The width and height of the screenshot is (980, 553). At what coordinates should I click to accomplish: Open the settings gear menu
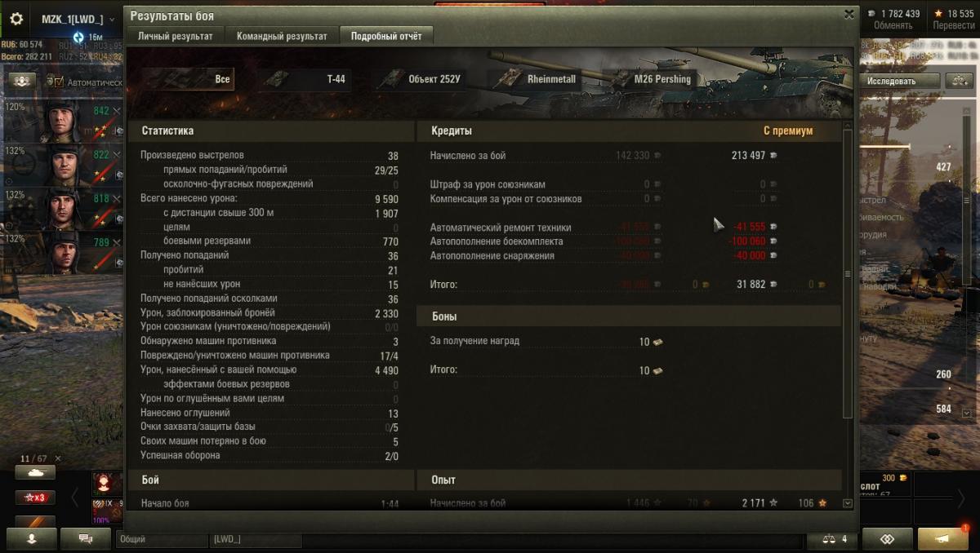coord(16,19)
